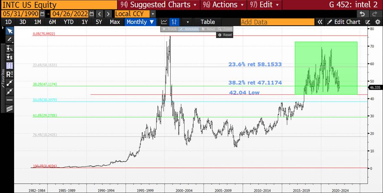Screen dimensions: 383x193
Task: Open the Favorites side tab
Action: (x=3, y=78)
